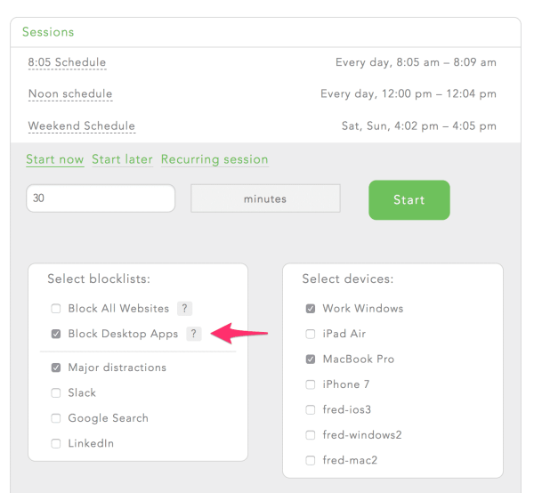Switch to the Start later tab

[x=122, y=159]
